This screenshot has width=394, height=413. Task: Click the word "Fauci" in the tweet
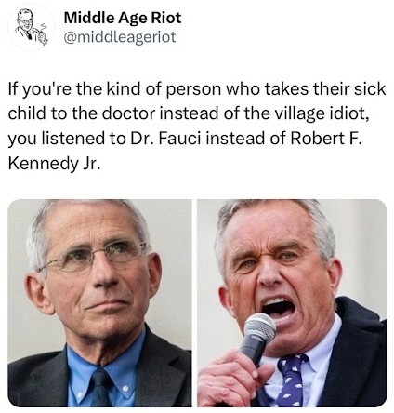pos(179,138)
